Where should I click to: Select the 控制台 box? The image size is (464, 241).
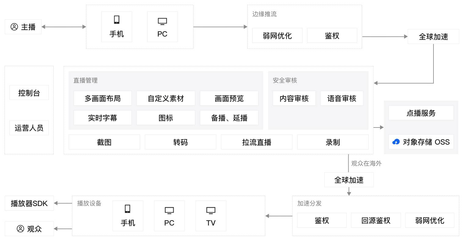(x=29, y=93)
